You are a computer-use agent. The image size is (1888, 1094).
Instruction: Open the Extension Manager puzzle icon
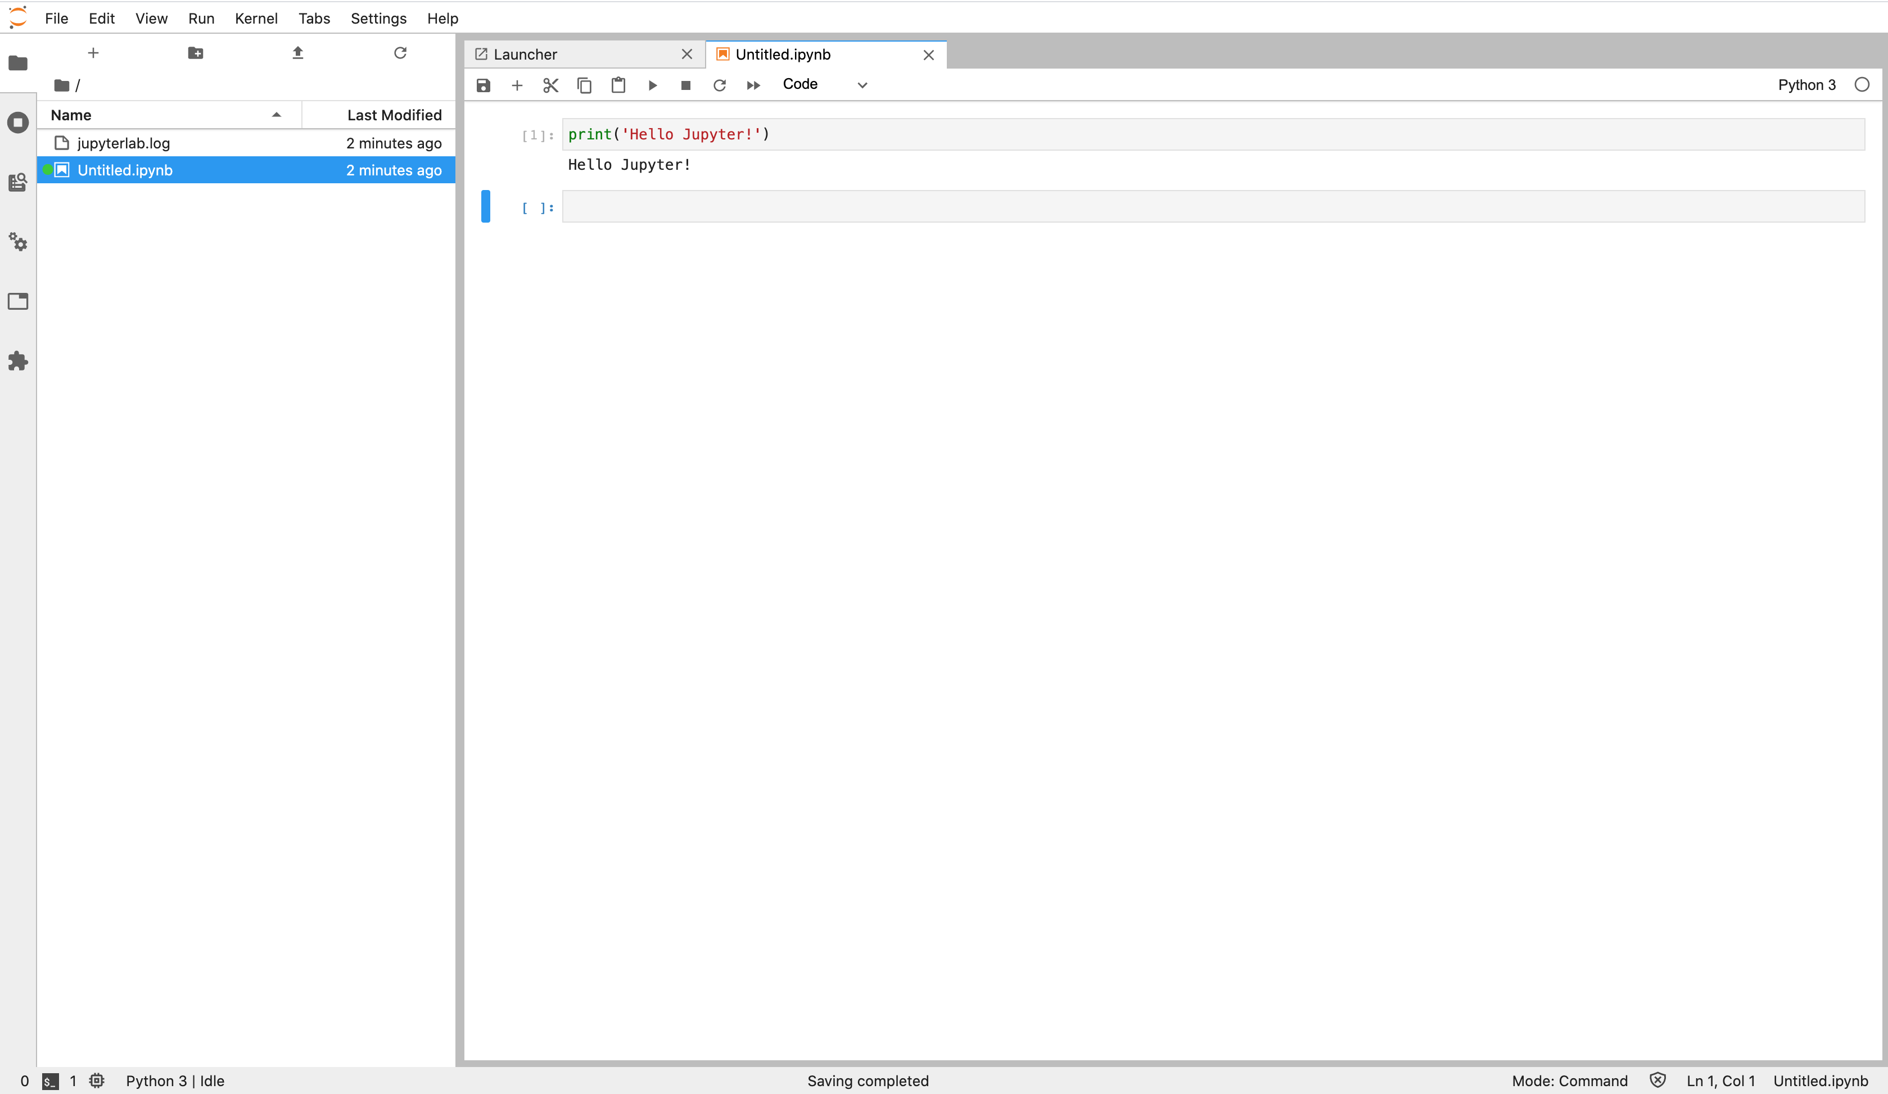pyautogui.click(x=18, y=361)
